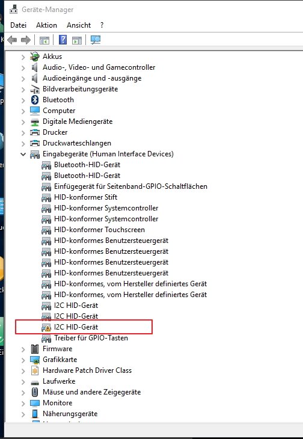Viewport: 303px width, 439px height.
Task: Expand the Monitore category
Action: (x=23, y=404)
